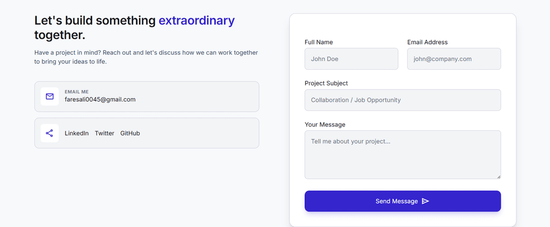550x227 pixels.
Task: Click the envelope mail icon
Action: click(x=49, y=97)
